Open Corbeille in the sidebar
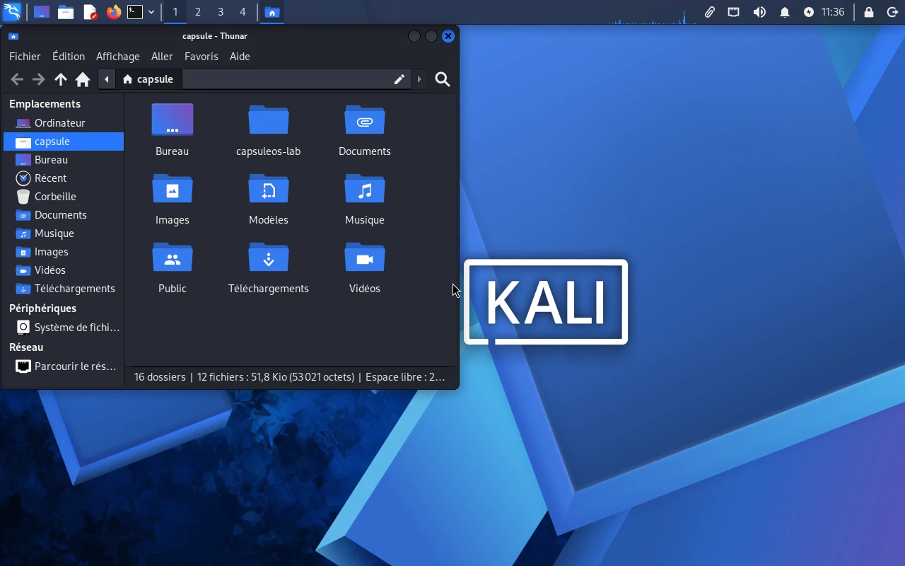905x566 pixels. tap(64, 197)
